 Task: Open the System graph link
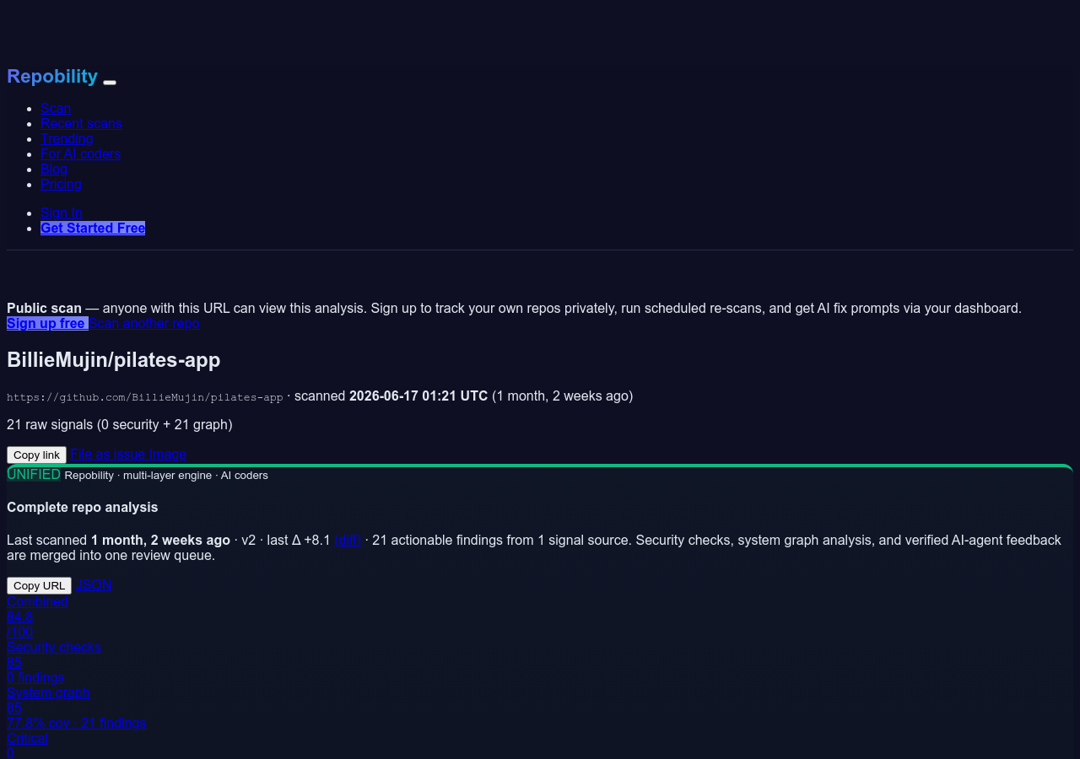(48, 692)
